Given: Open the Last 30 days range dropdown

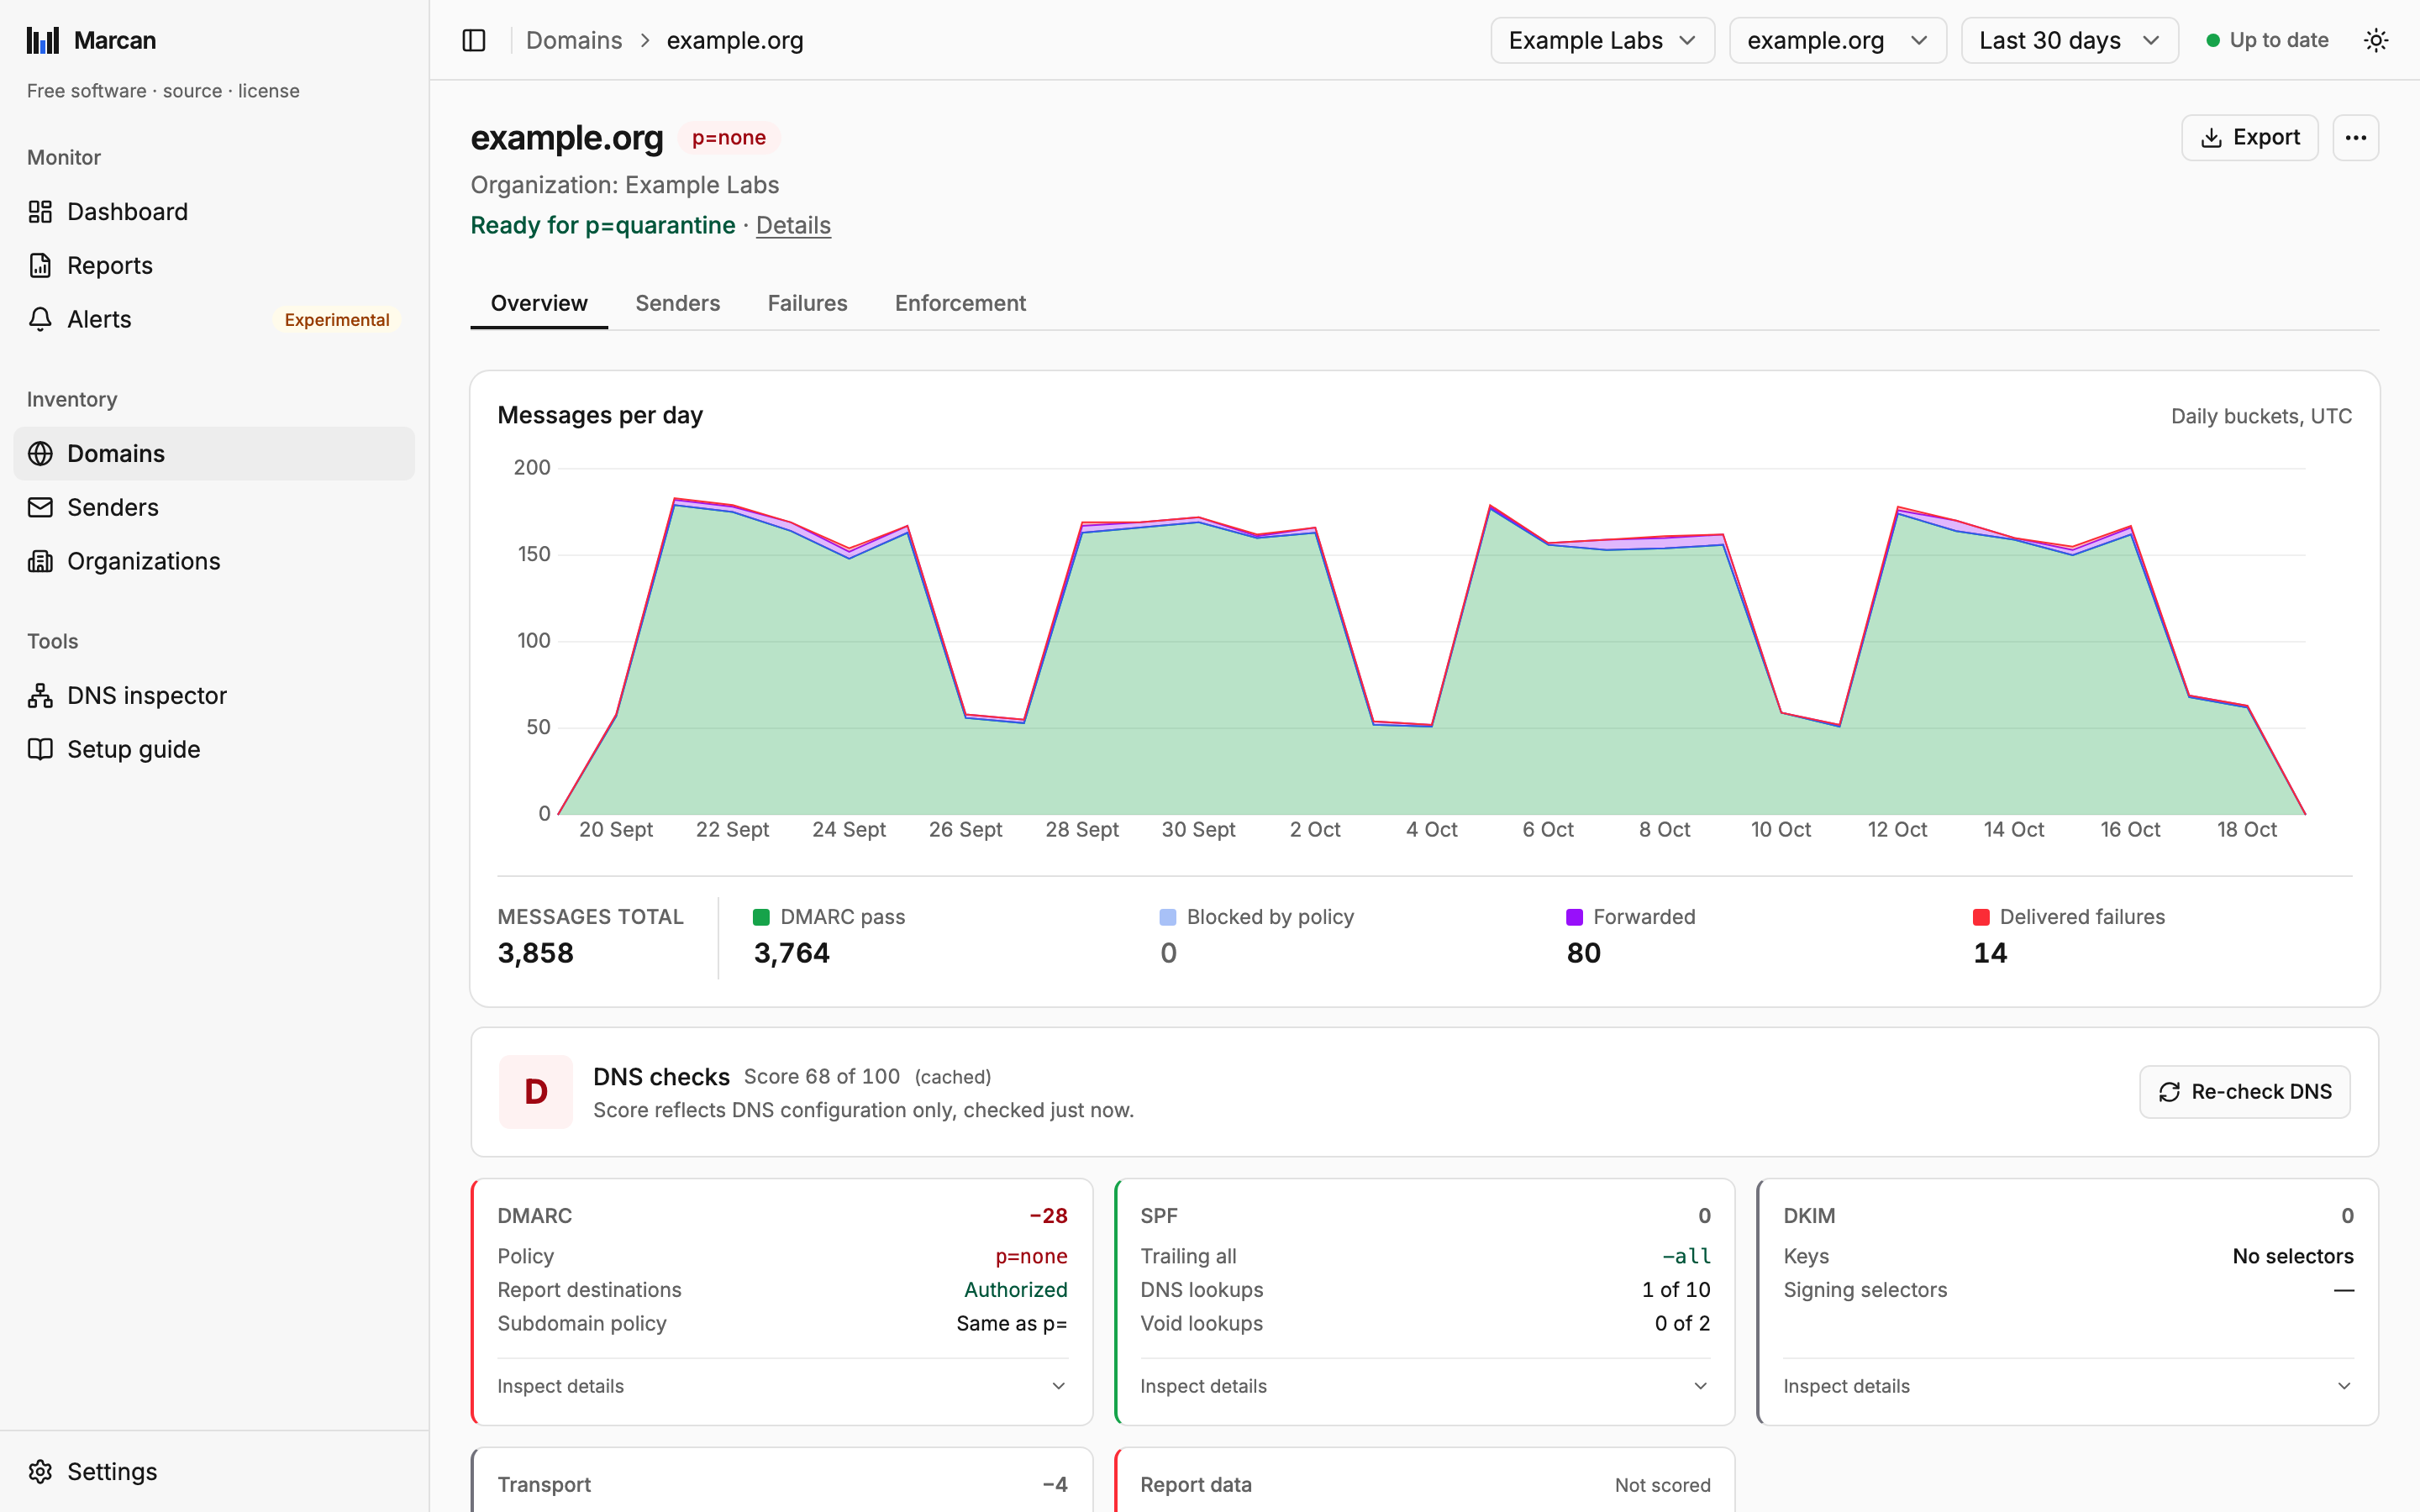Looking at the screenshot, I should pyautogui.click(x=2069, y=40).
